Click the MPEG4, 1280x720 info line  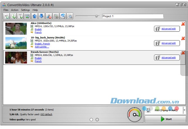[54, 26]
